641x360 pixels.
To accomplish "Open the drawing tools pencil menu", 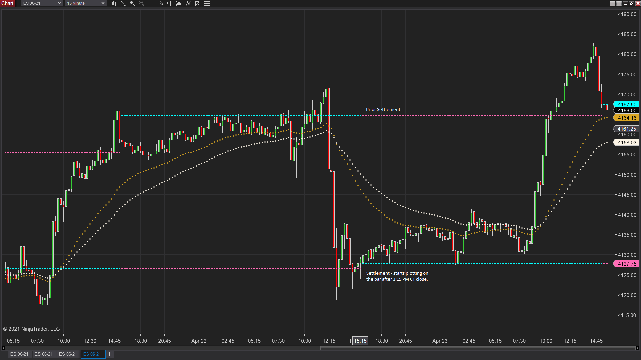I will point(123,3).
